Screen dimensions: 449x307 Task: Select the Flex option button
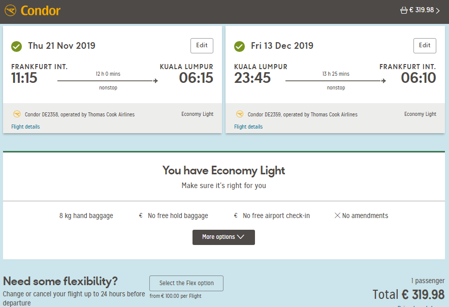click(x=186, y=283)
